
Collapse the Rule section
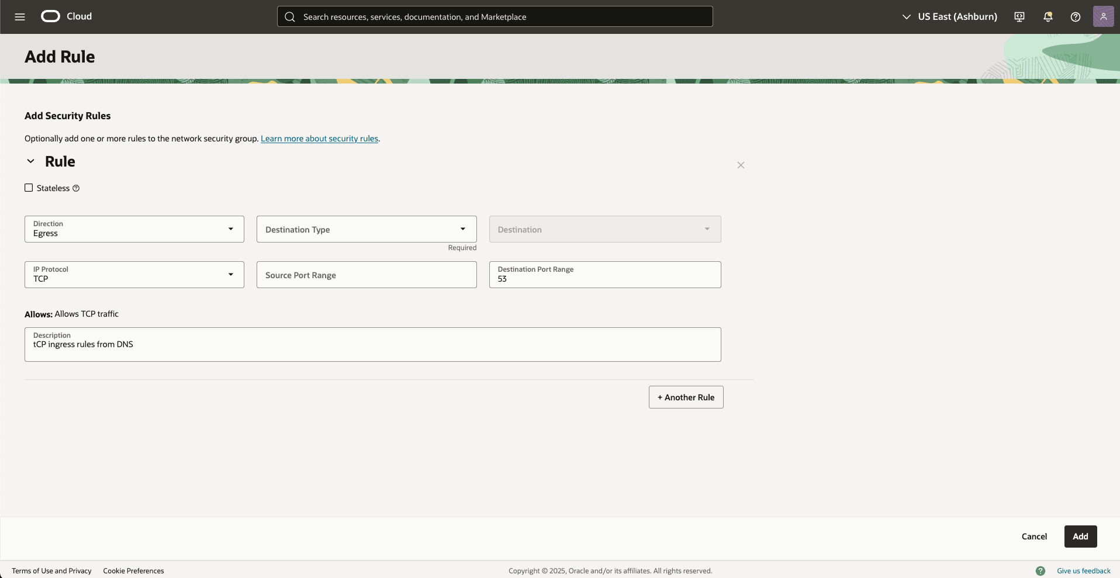click(30, 161)
